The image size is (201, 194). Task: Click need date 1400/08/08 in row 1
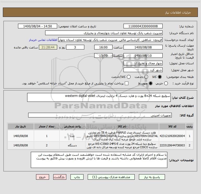point(21,136)
